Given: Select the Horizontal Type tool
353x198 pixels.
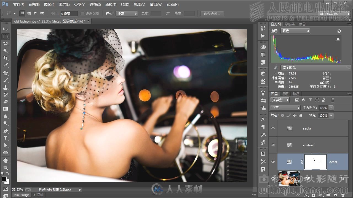Looking at the screenshot, I should coord(6,138).
